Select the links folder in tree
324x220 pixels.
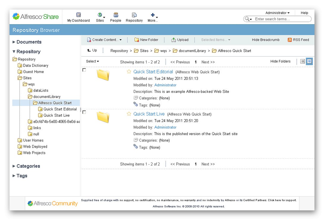[x=37, y=128]
